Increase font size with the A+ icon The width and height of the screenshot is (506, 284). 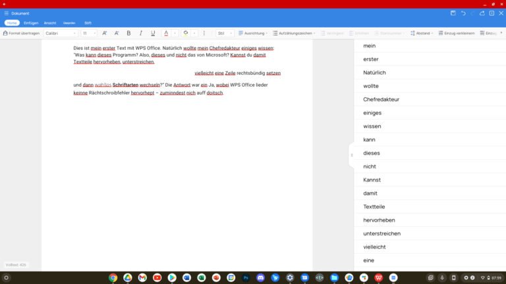point(105,33)
